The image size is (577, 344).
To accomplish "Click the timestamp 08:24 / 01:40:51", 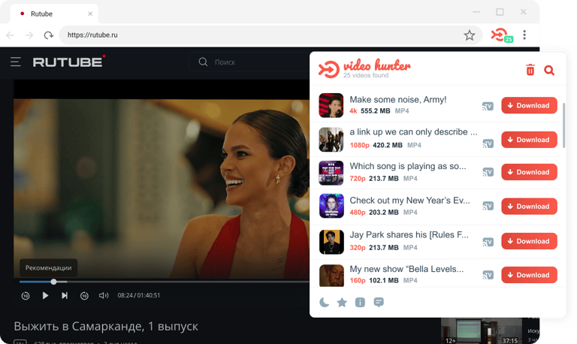I will (x=139, y=295).
